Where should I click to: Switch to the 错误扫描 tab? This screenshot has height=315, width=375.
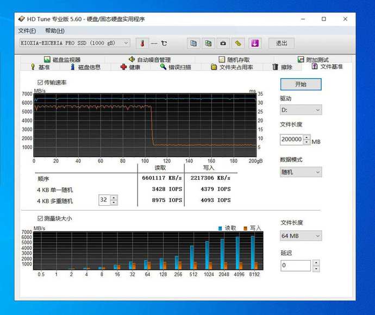174,67
